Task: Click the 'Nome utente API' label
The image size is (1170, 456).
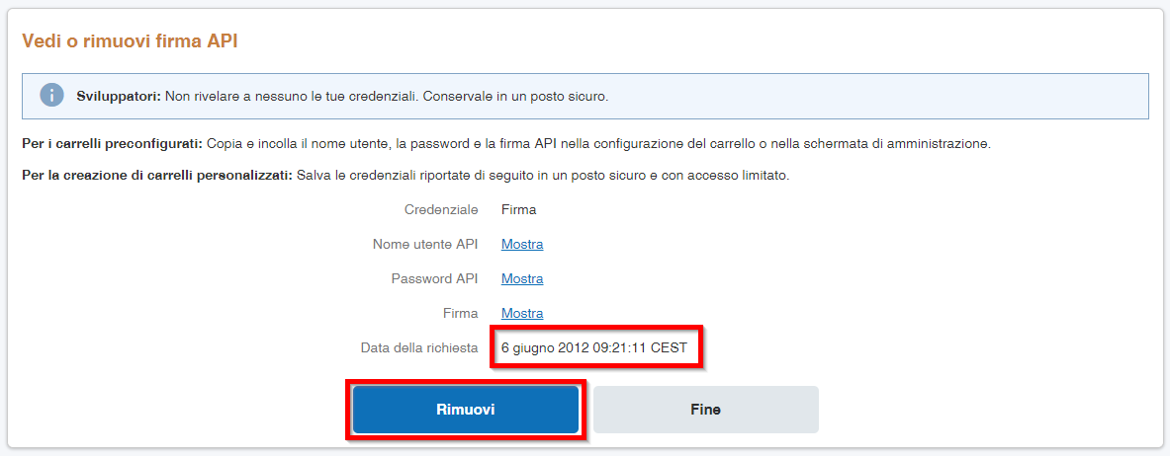Action: (425, 245)
